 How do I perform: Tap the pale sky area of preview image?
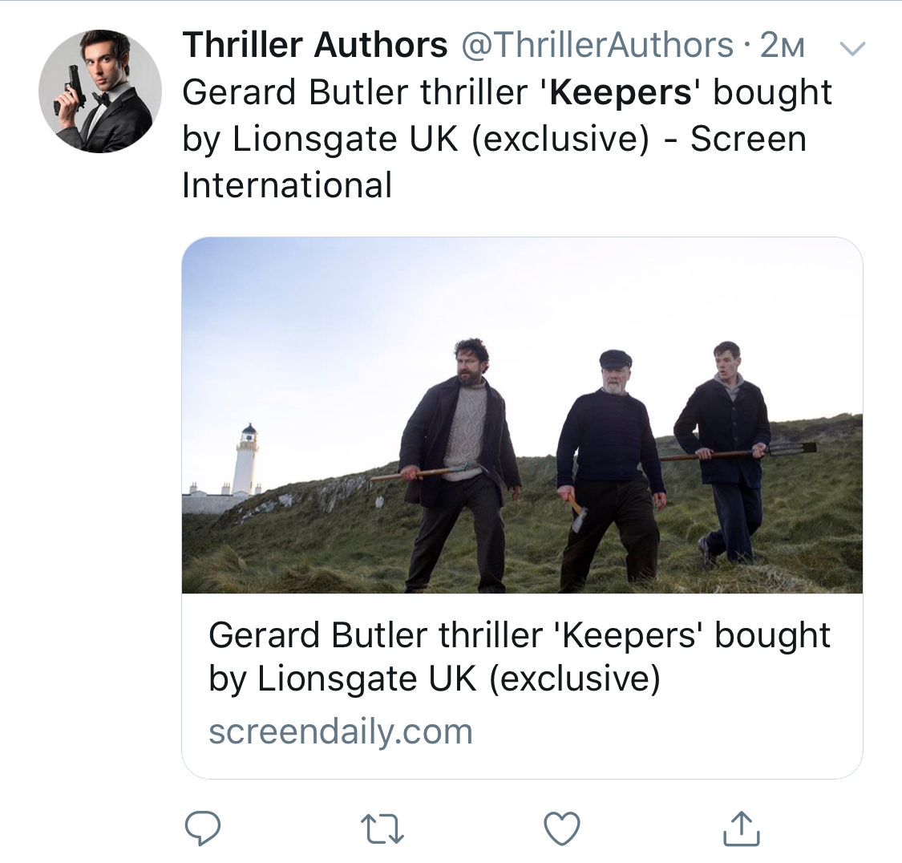(x=337, y=321)
